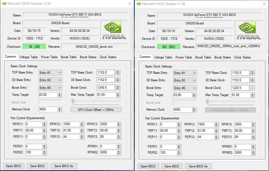This screenshot has height=171, width=269.
Task: Open Boost States tab in right window
Action: click(222, 57)
